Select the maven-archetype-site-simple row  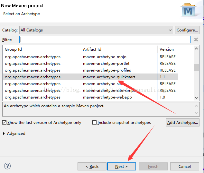[x=90, y=91]
